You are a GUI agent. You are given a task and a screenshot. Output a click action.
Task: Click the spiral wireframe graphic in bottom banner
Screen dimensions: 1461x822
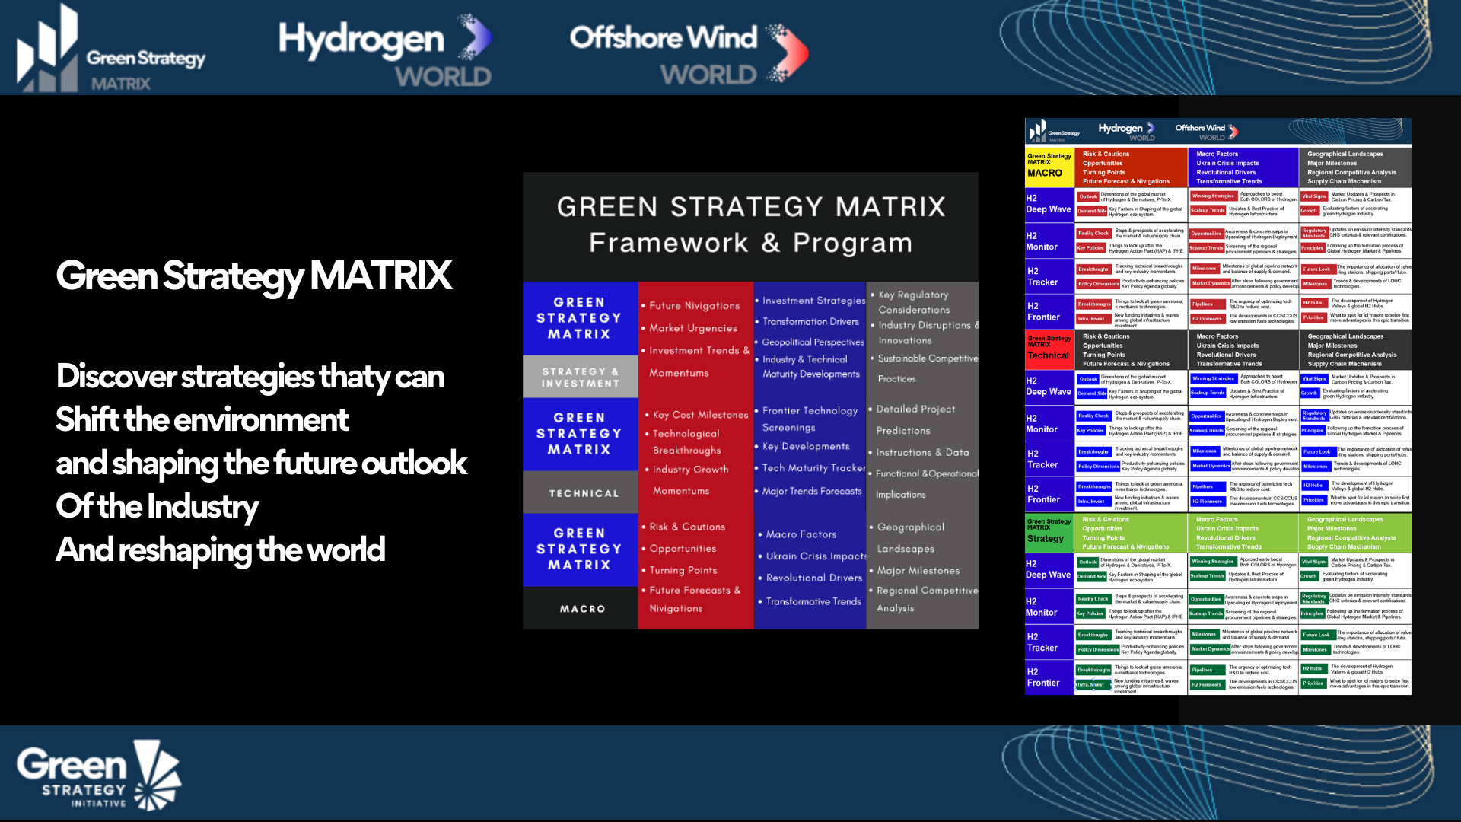point(1217,773)
